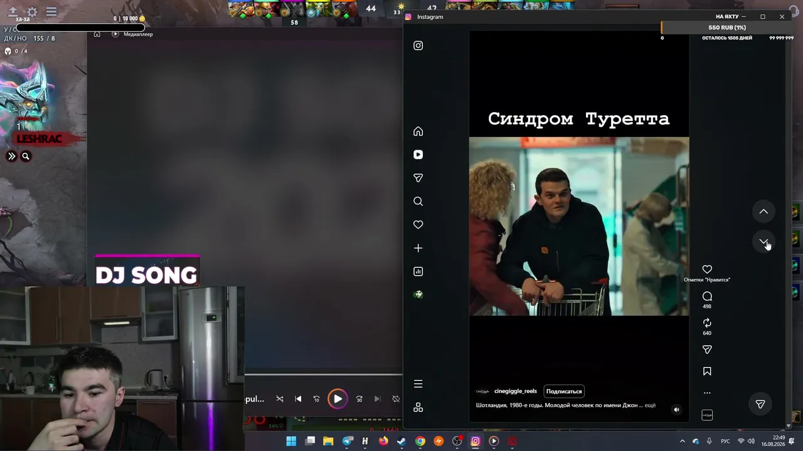Expand the reel caption with 'ещё'
The width and height of the screenshot is (803, 451).
coord(650,405)
